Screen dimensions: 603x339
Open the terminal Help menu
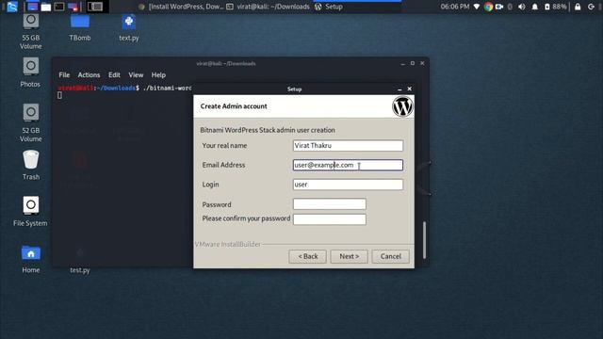pos(158,75)
